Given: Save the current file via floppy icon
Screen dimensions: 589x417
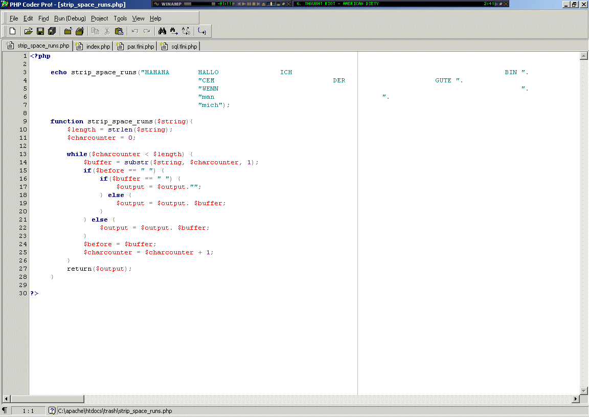Looking at the screenshot, I should click(40, 31).
